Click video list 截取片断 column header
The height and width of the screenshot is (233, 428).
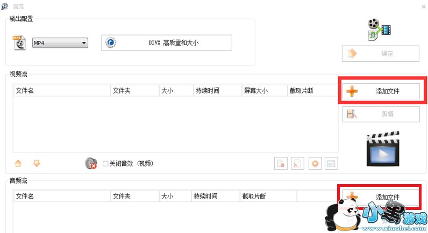pos(313,91)
